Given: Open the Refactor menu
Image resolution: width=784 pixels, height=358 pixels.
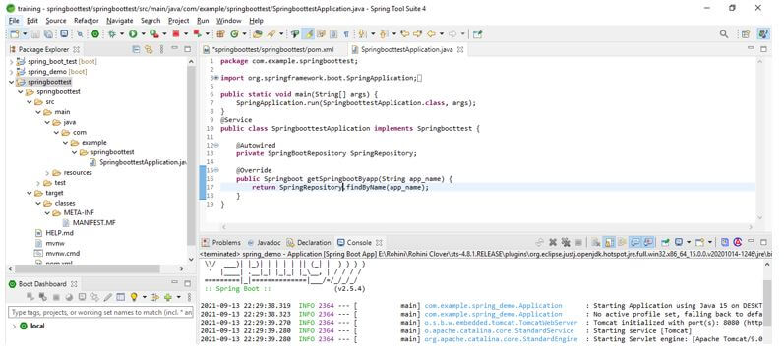Looking at the screenshot, I should point(87,21).
